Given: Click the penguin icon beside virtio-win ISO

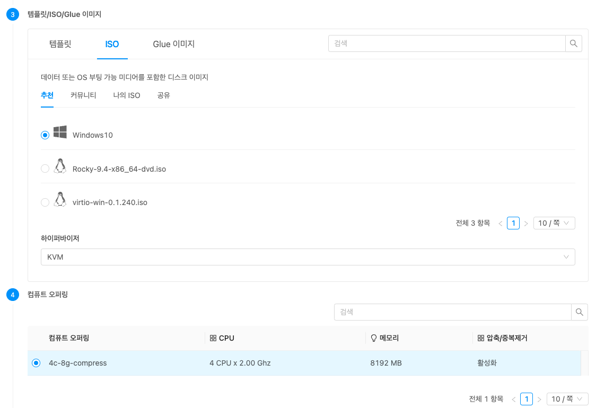Looking at the screenshot, I should point(60,199).
